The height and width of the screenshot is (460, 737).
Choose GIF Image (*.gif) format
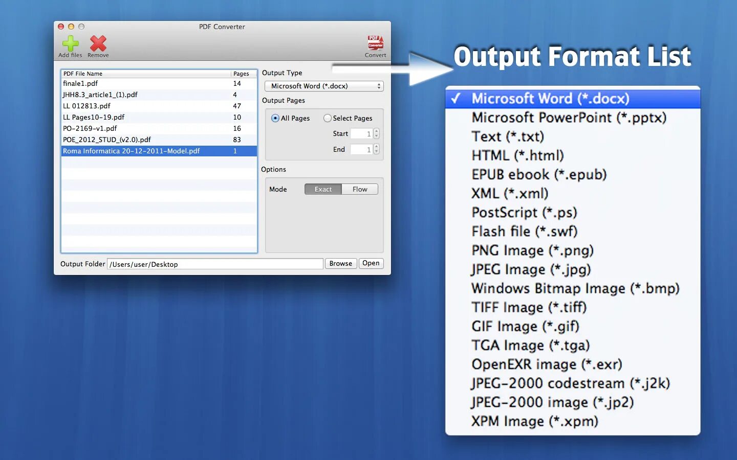[573, 326]
